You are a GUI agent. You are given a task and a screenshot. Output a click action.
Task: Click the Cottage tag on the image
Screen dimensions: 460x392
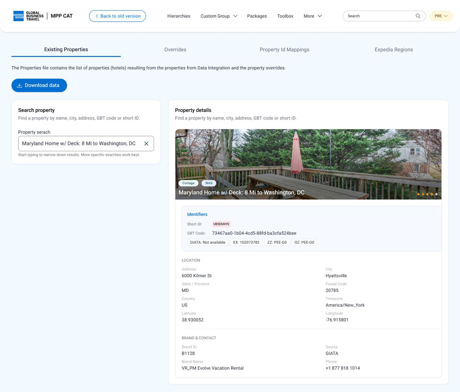188,183
